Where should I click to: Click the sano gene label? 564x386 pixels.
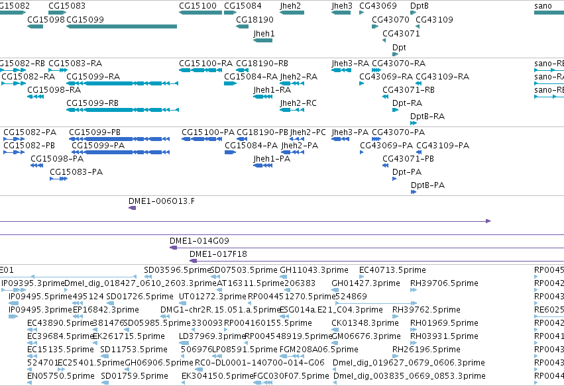(x=543, y=6)
